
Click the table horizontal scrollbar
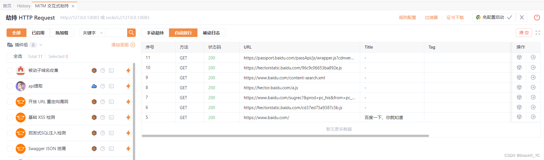(285, 136)
